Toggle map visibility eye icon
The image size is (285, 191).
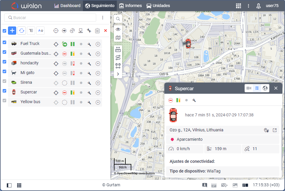tap(118, 29)
